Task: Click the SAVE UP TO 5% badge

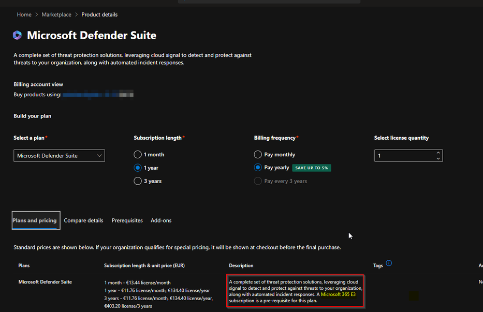Action: [312, 168]
